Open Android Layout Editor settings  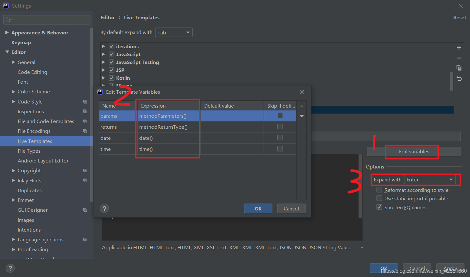point(43,161)
